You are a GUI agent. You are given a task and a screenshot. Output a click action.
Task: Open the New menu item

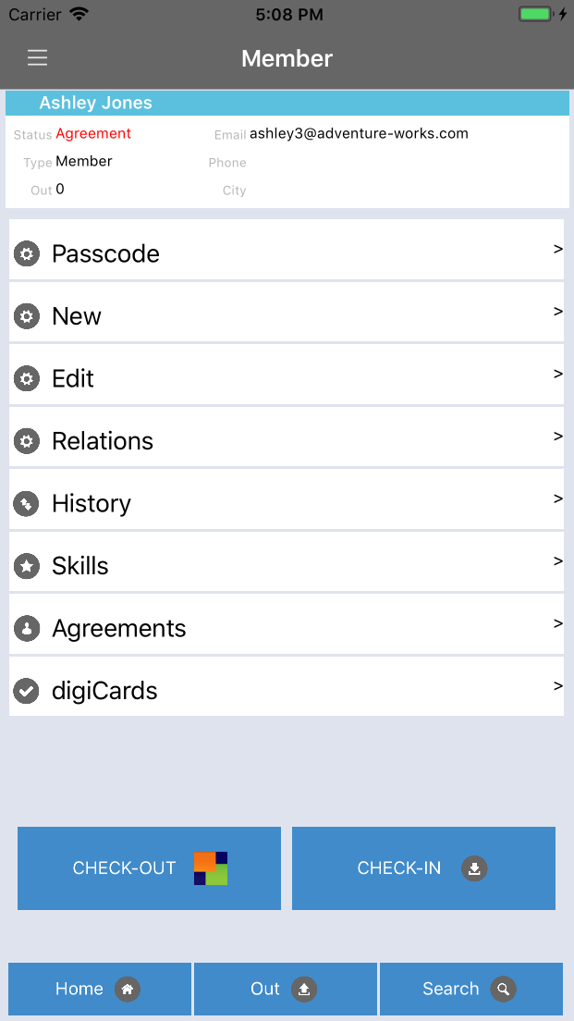pyautogui.click(x=77, y=316)
